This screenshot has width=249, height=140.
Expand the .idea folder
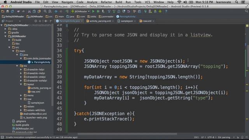click(5, 29)
